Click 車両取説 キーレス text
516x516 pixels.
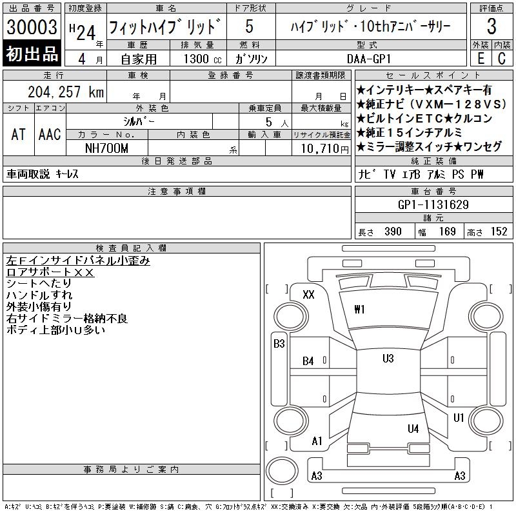pos(43,174)
